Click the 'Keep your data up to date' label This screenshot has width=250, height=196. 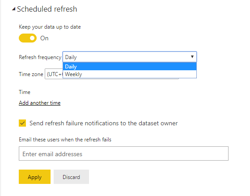tap(50, 27)
